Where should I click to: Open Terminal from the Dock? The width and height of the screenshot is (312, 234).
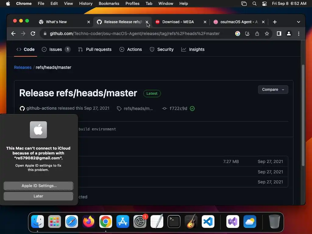[174, 222]
